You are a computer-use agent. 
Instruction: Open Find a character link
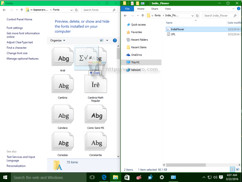tap(17, 48)
